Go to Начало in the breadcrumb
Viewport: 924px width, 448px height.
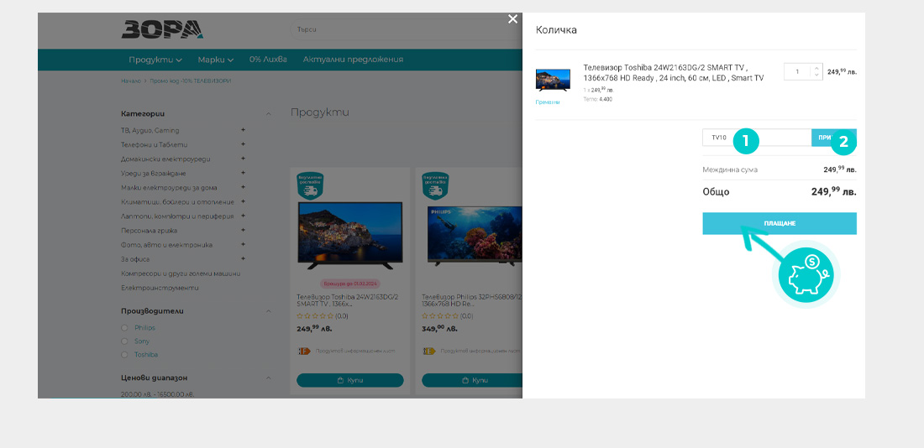coord(131,81)
